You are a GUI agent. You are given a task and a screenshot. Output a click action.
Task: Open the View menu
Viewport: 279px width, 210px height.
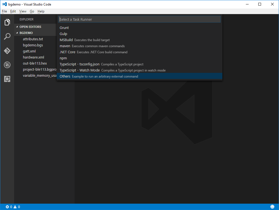[x=23, y=11]
